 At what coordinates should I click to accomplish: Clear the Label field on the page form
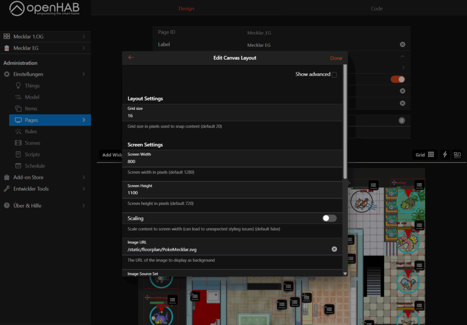coord(402,45)
